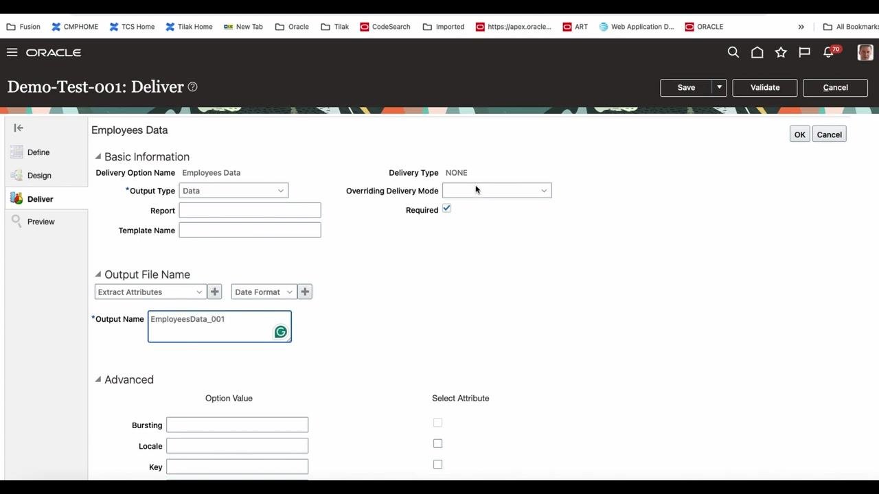This screenshot has width=879, height=494.
Task: Open Favorites star icon in header
Action: (781, 53)
